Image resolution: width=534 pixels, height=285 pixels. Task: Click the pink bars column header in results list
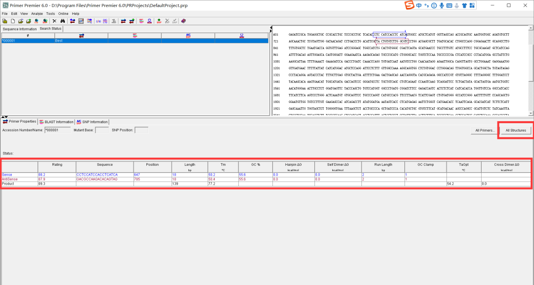tap(135, 36)
